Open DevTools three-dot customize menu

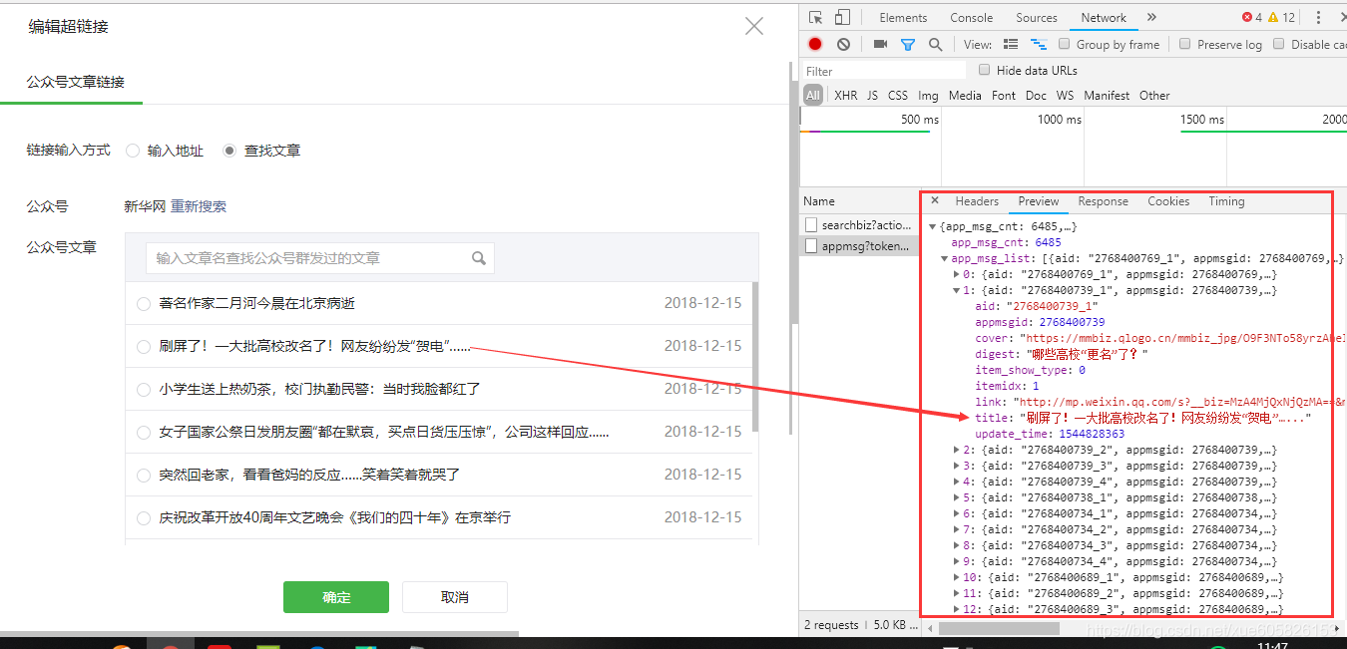tap(1319, 17)
